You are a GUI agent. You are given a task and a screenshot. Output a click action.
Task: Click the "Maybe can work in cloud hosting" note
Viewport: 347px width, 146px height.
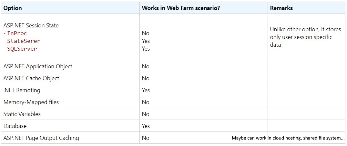tap(288, 138)
